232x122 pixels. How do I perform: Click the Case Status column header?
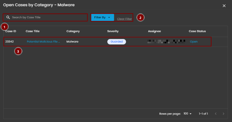click(197, 31)
